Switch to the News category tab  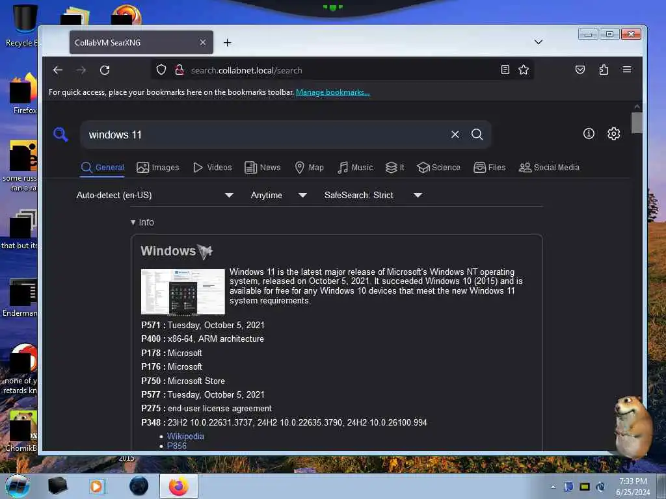[x=263, y=168]
